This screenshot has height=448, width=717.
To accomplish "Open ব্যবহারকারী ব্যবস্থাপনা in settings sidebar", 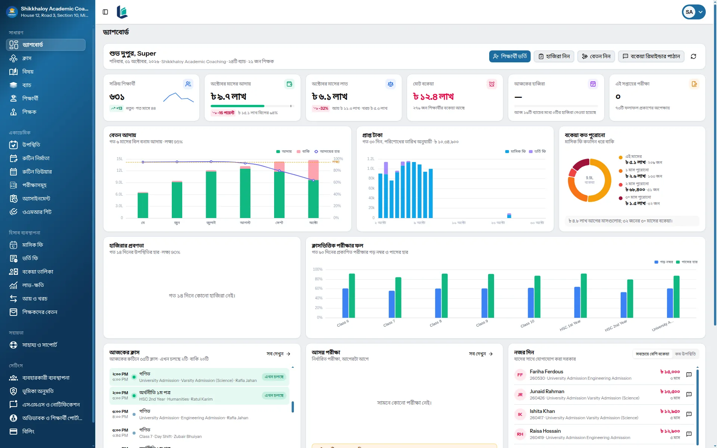I will [46, 378].
